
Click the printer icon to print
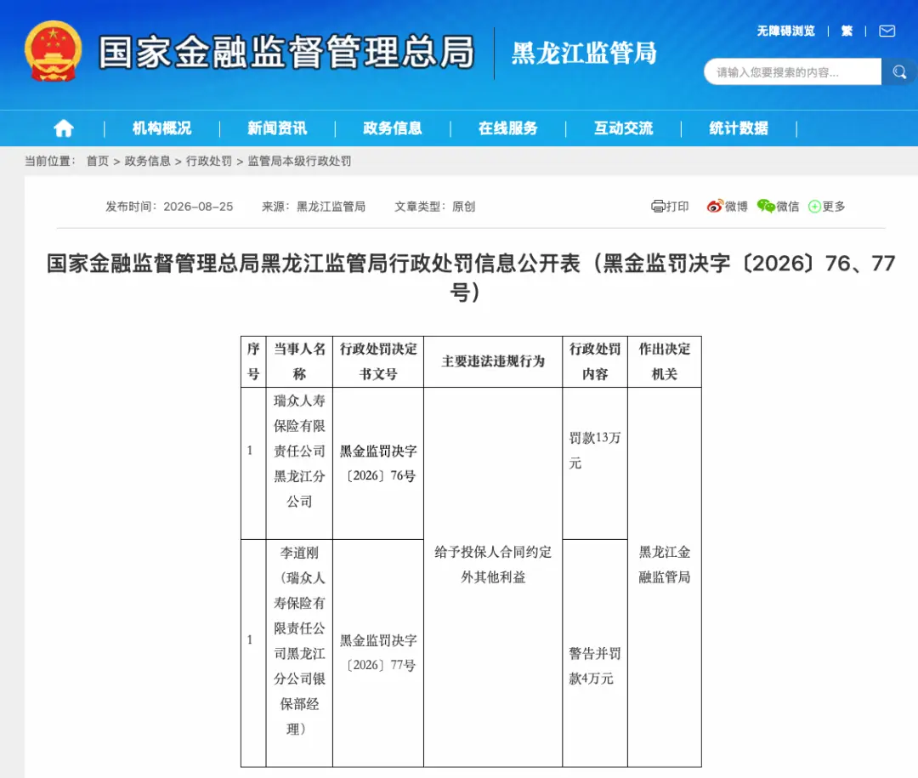tap(657, 207)
